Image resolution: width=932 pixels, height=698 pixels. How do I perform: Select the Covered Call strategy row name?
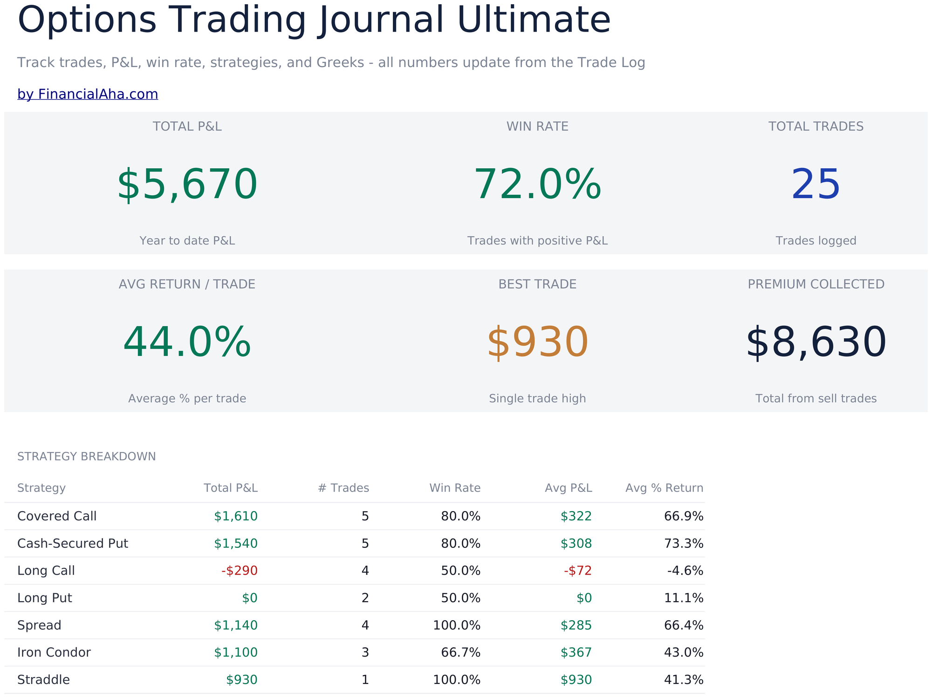pos(57,516)
